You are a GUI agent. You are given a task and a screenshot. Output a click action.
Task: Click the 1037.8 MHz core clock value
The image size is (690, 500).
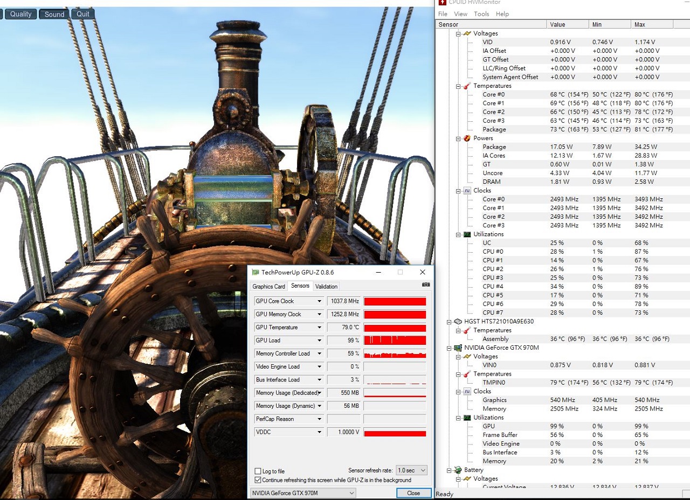point(343,301)
